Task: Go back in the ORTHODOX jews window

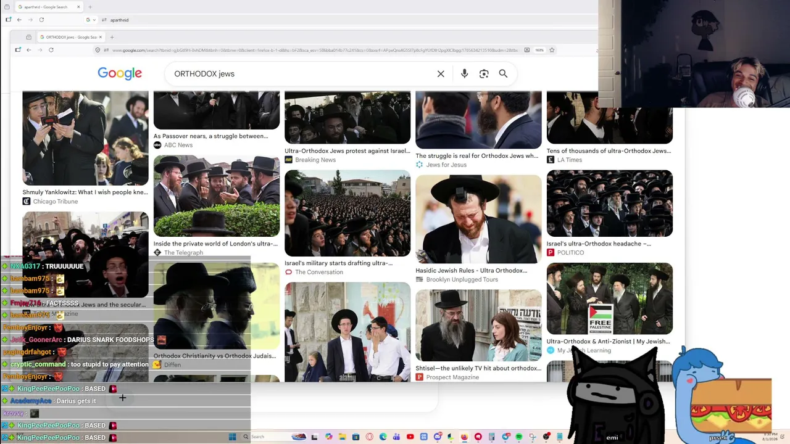Action: click(x=29, y=50)
